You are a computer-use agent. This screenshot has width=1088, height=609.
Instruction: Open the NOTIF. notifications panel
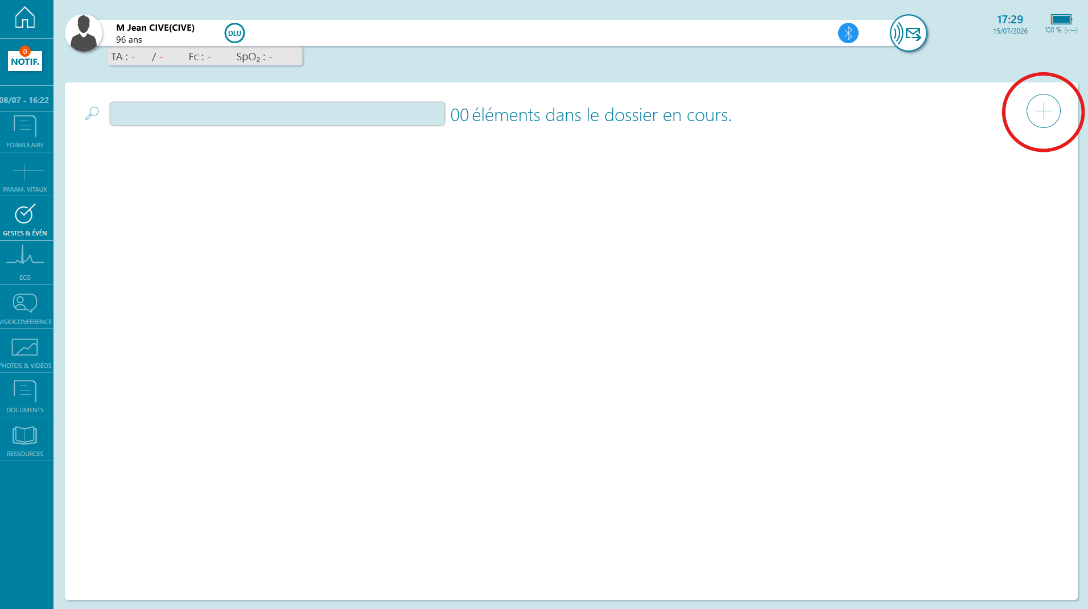(25, 60)
